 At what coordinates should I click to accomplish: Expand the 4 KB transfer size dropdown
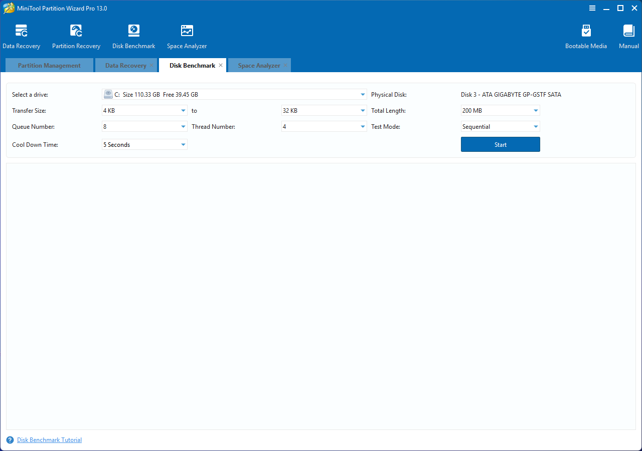[x=144, y=110]
